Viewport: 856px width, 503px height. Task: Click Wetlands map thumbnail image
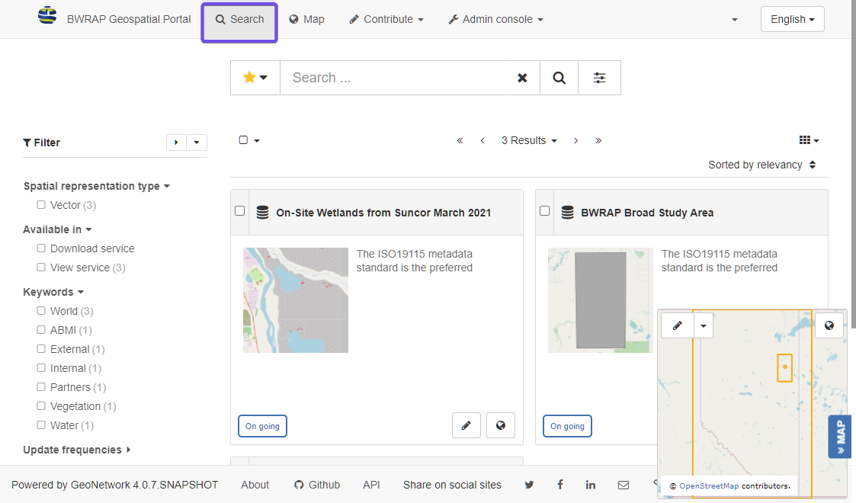(295, 300)
